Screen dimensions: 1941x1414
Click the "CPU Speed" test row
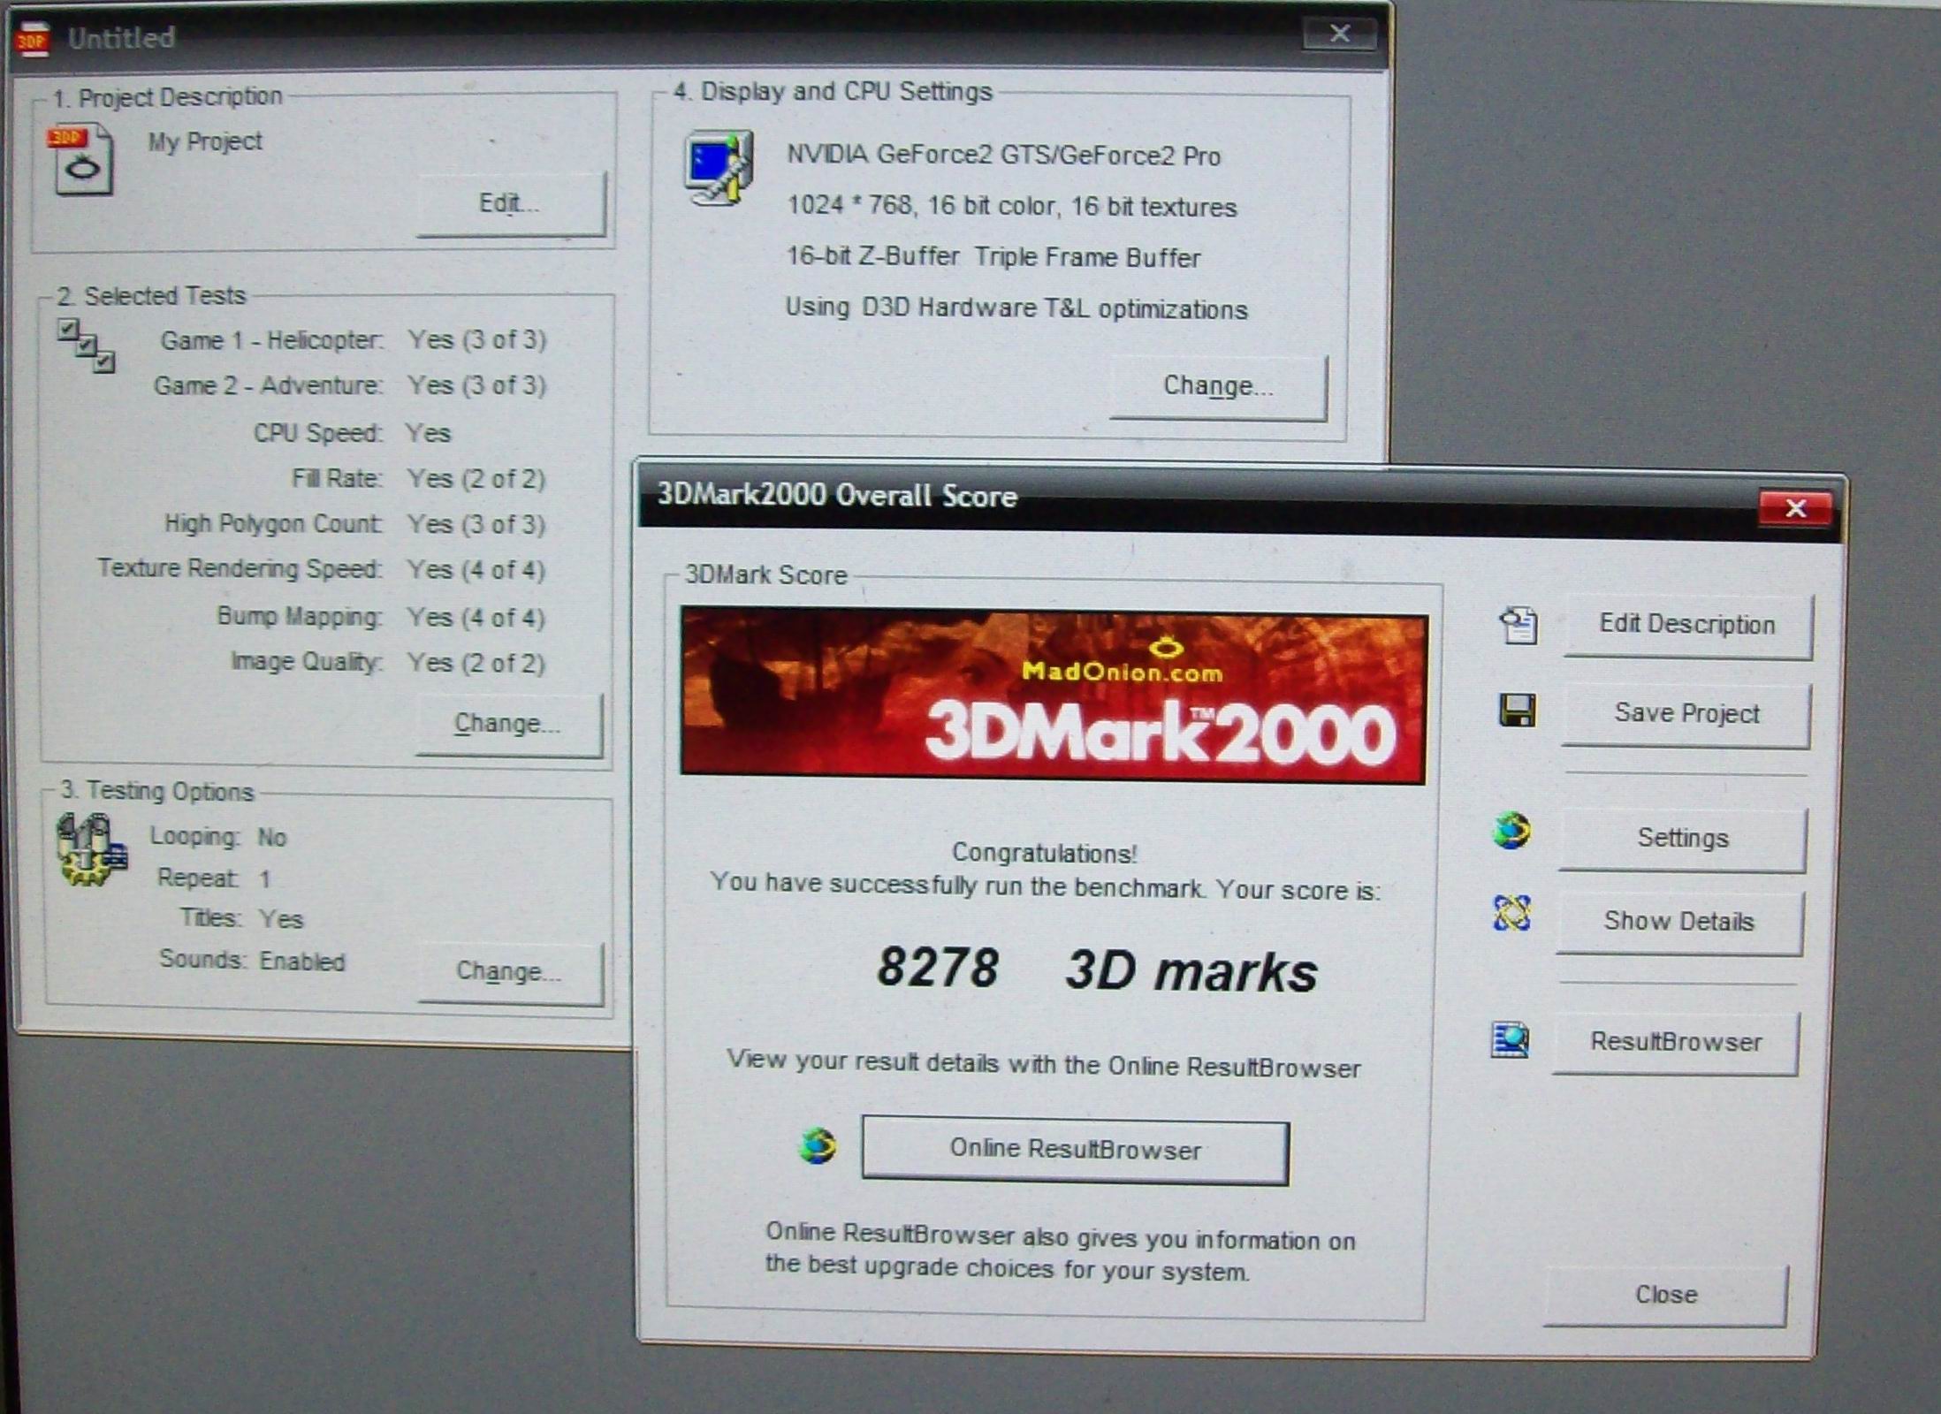click(353, 433)
